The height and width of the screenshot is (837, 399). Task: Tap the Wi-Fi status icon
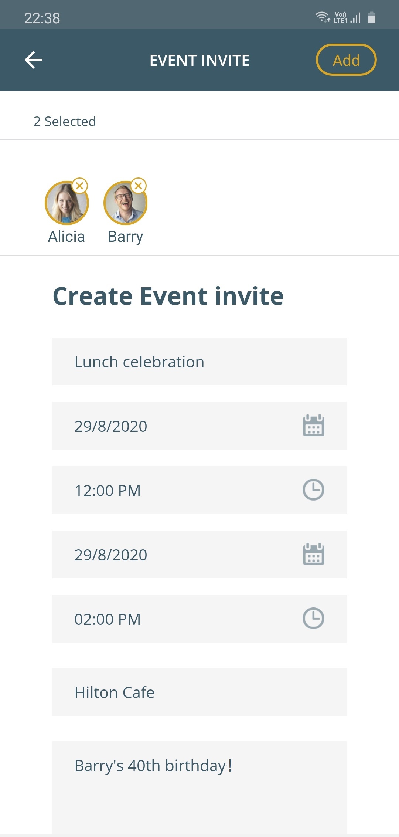(x=323, y=17)
